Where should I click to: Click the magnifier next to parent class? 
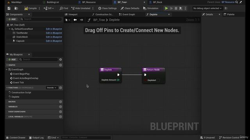(237, 2)
